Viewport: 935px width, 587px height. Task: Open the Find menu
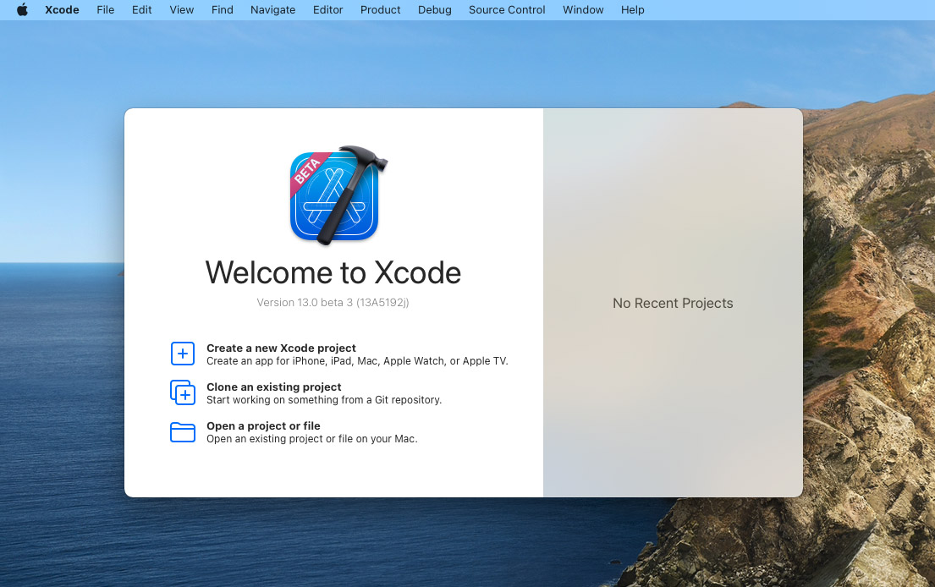(x=222, y=9)
